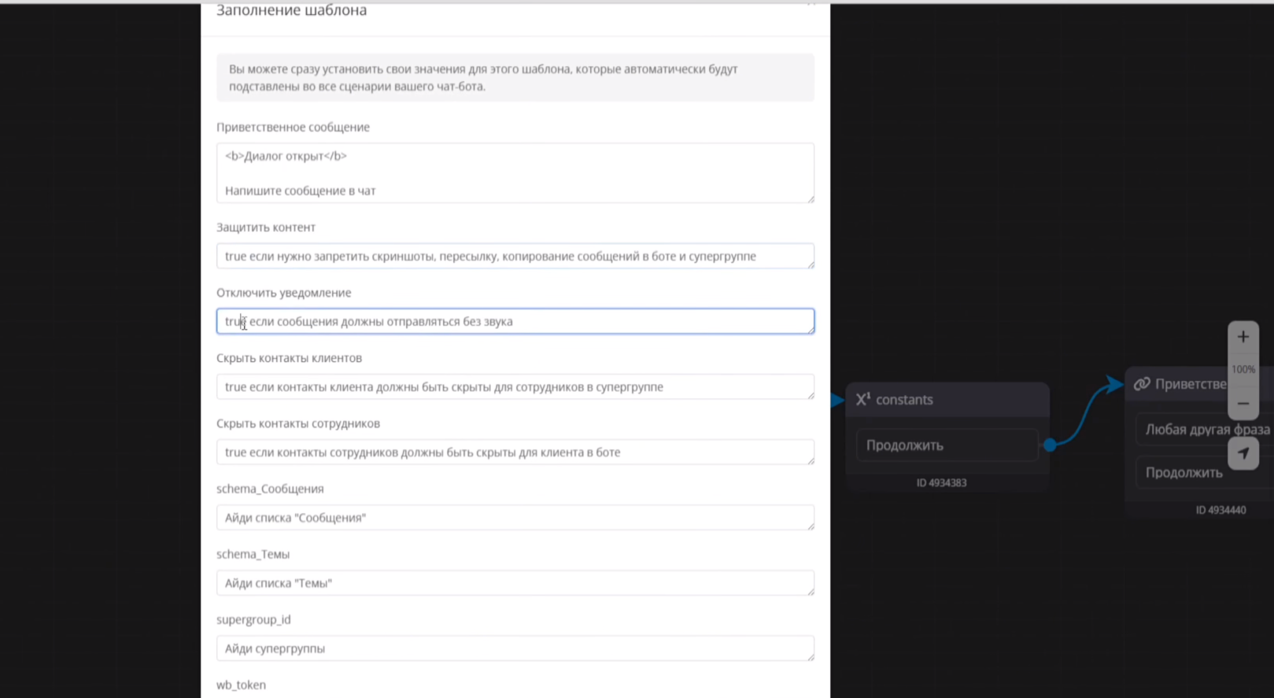Focus the schema_Сообщения field

pos(515,517)
